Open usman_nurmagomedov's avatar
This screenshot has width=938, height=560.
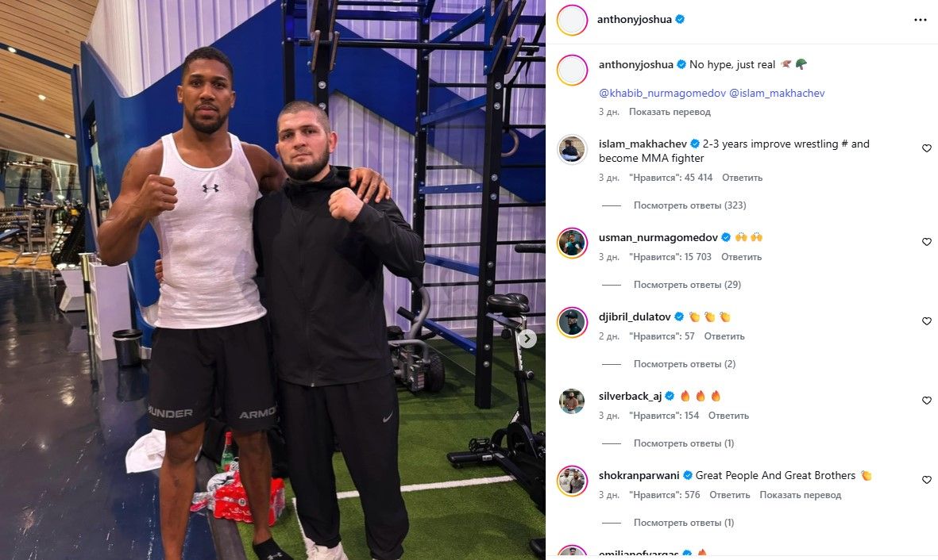coord(572,243)
